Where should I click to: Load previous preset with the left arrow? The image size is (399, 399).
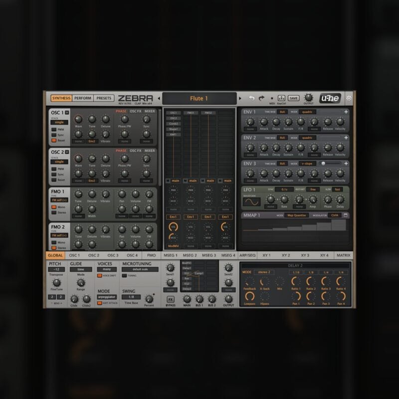tap(159, 98)
